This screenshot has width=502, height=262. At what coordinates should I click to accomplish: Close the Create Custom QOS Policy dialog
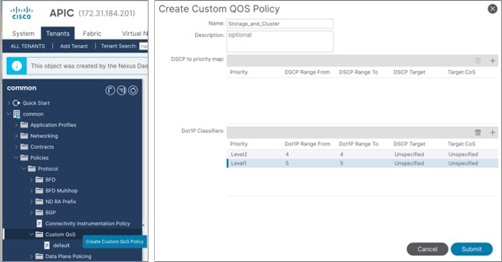[x=491, y=9]
